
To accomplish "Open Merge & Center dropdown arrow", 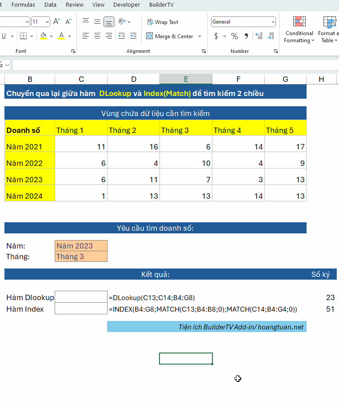I will coord(199,36).
